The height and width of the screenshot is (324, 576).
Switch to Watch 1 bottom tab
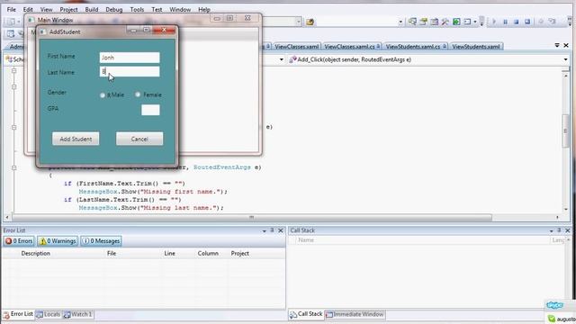point(77,314)
